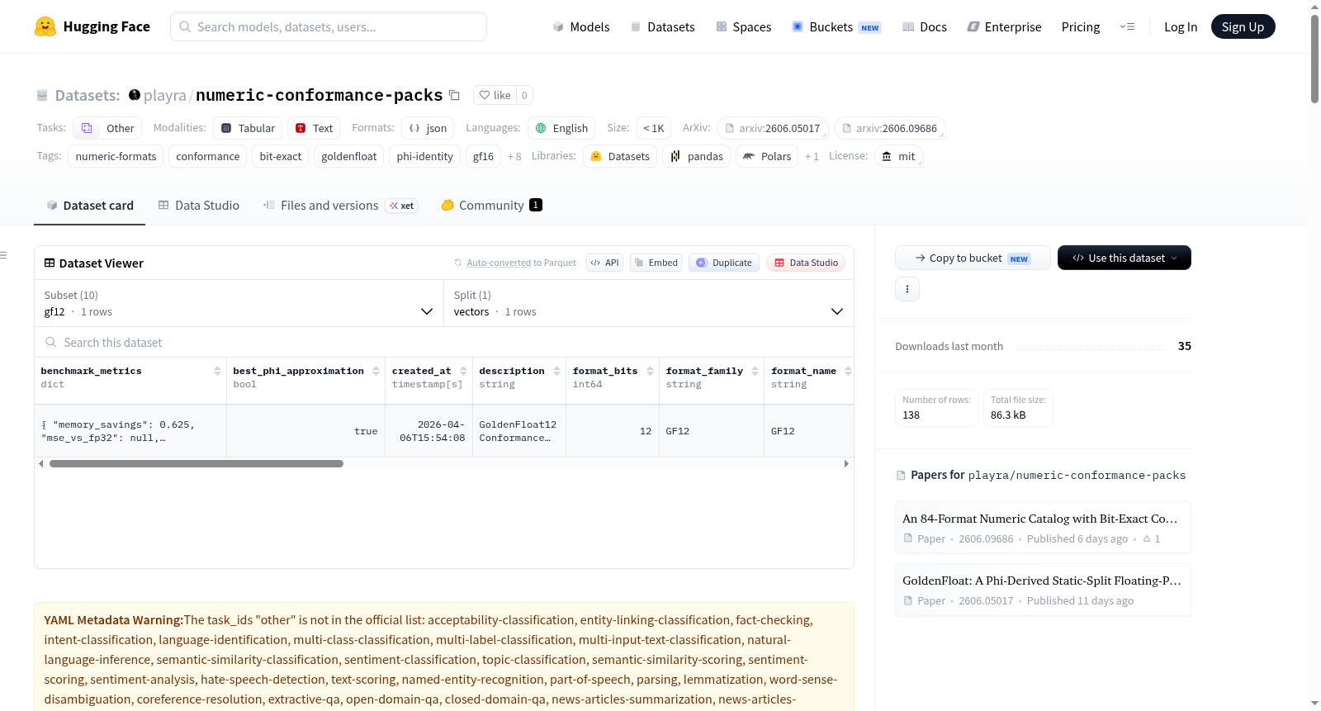This screenshot has height=711, width=1321.
Task: Click the Duplicate button
Action: 724,263
